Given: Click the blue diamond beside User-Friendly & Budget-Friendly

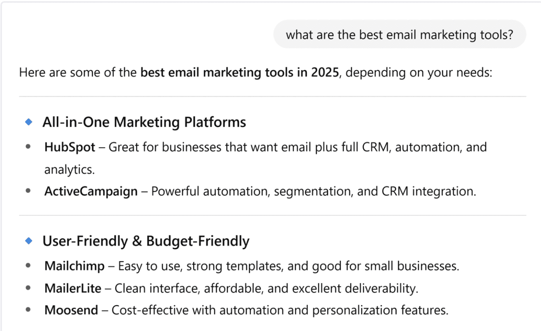Looking at the screenshot, I should [x=28, y=241].
